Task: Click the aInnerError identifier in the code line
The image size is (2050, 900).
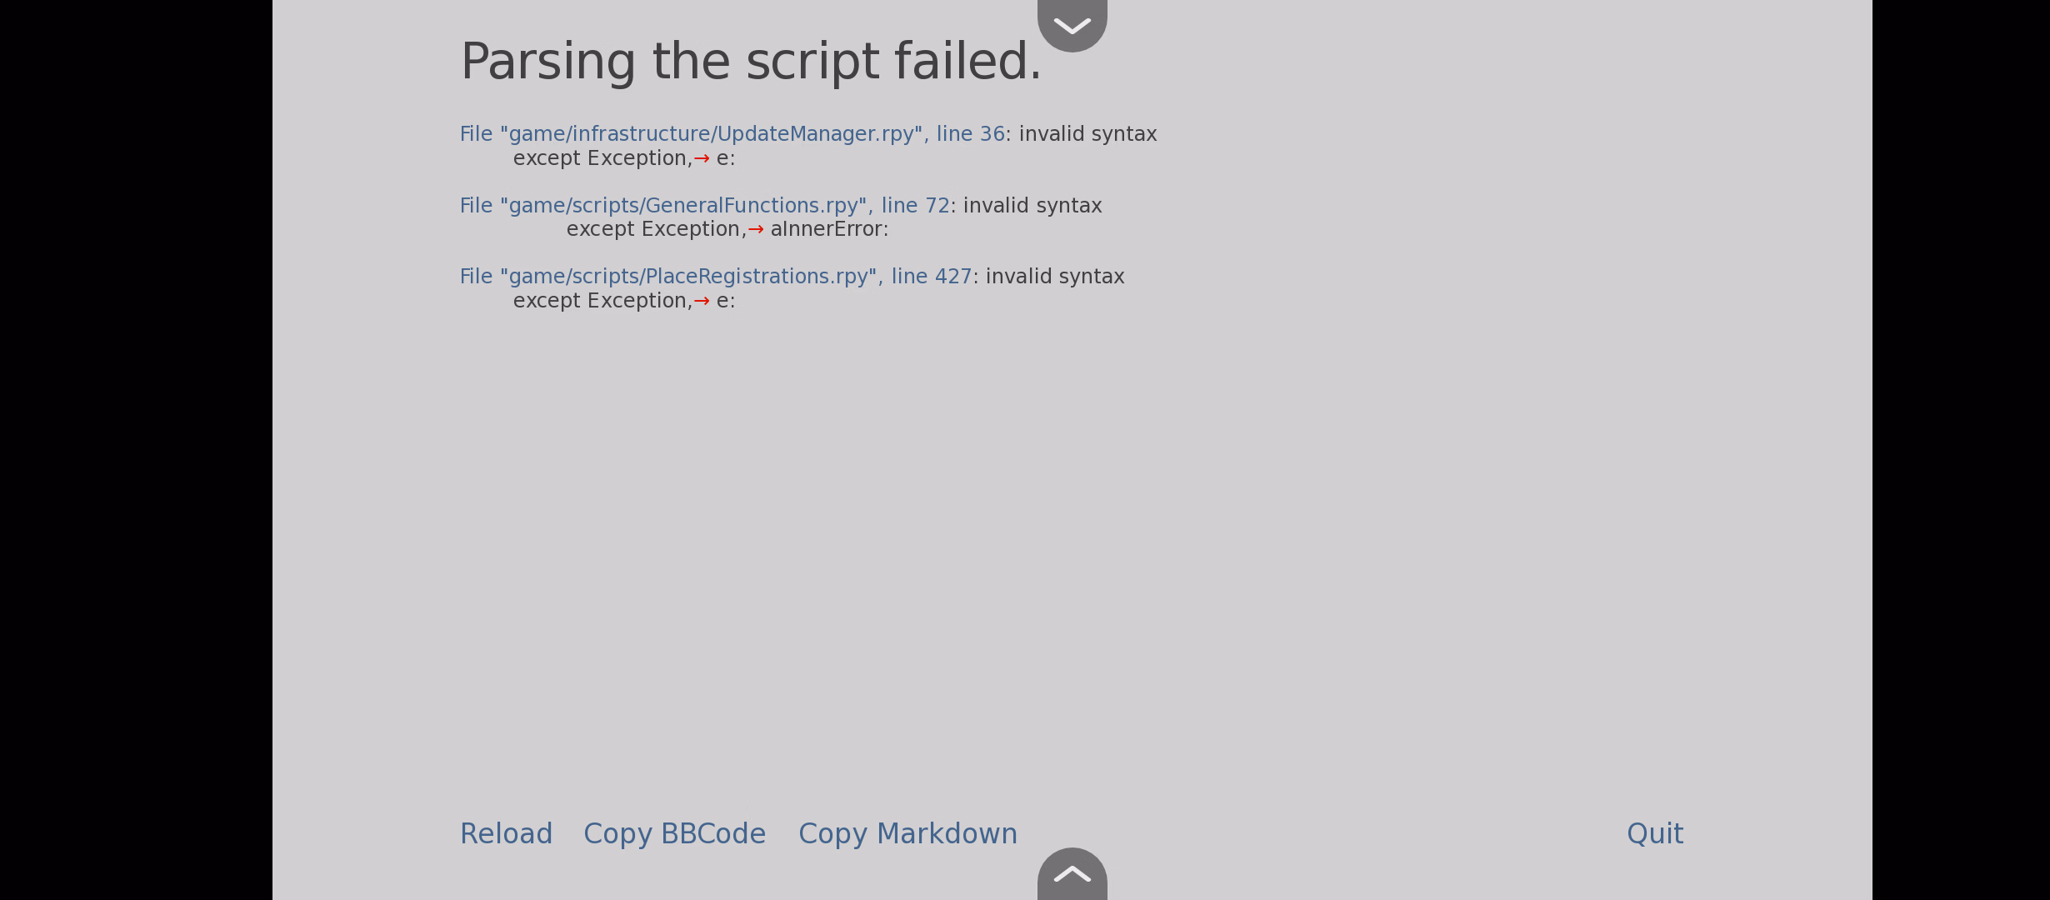Action: pos(827,229)
